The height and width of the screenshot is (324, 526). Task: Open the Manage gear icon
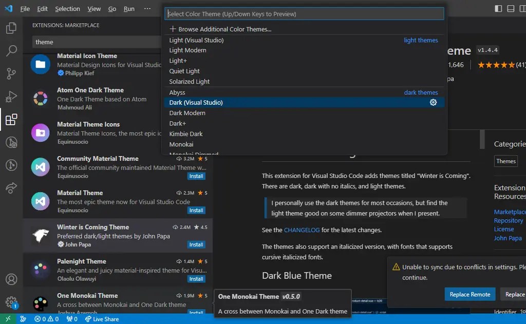(x=11, y=301)
